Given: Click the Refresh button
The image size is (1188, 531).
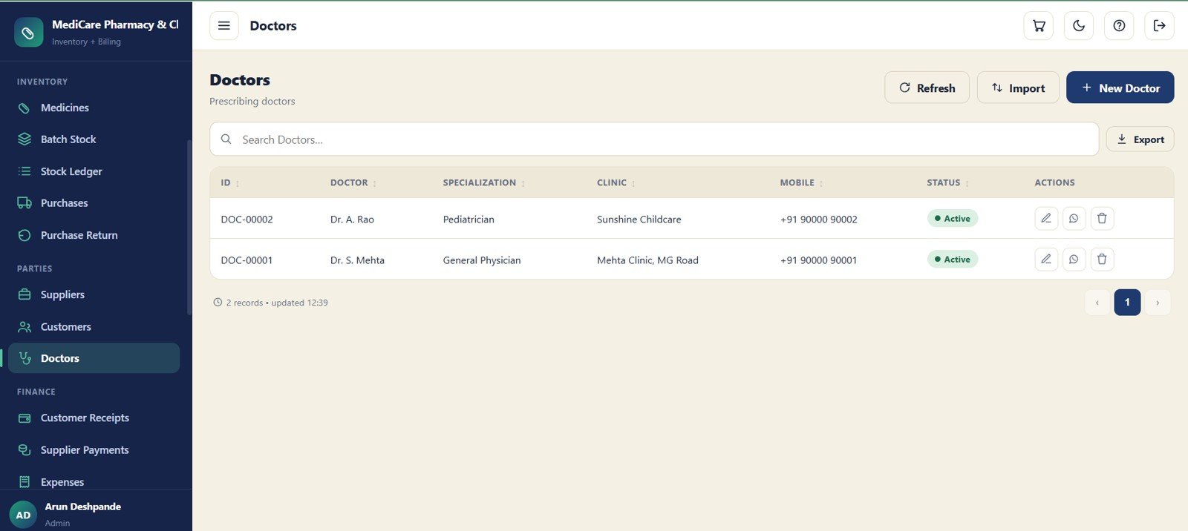Looking at the screenshot, I should click(927, 88).
